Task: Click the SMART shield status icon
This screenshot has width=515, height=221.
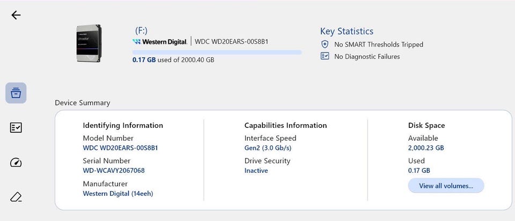Action: tap(325, 44)
